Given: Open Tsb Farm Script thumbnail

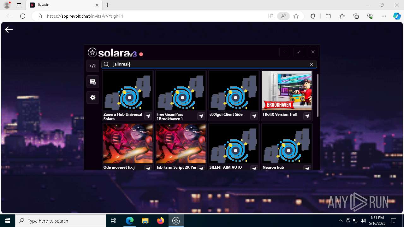Looking at the screenshot, I should tap(181, 144).
